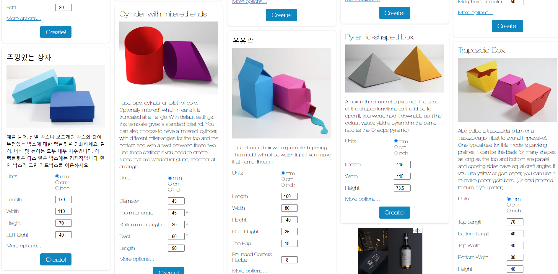
Task: Open the Pyramid-shaped box thumbnail image
Action: (x=394, y=68)
